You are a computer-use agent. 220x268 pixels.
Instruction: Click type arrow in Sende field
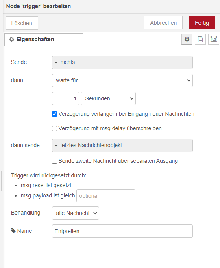click(56, 62)
